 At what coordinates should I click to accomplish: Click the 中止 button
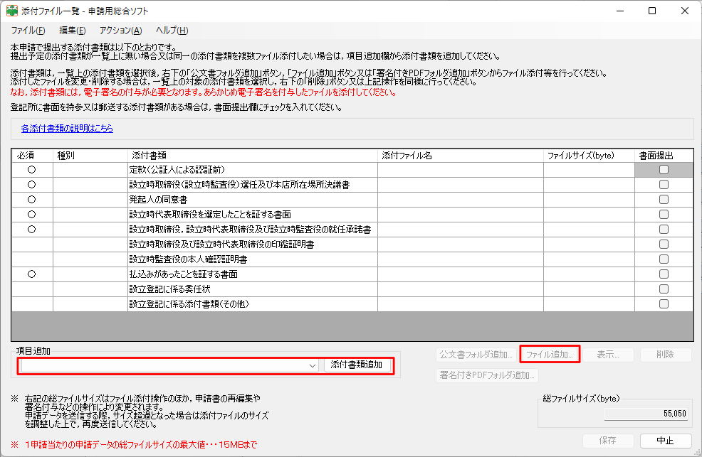pos(665,441)
